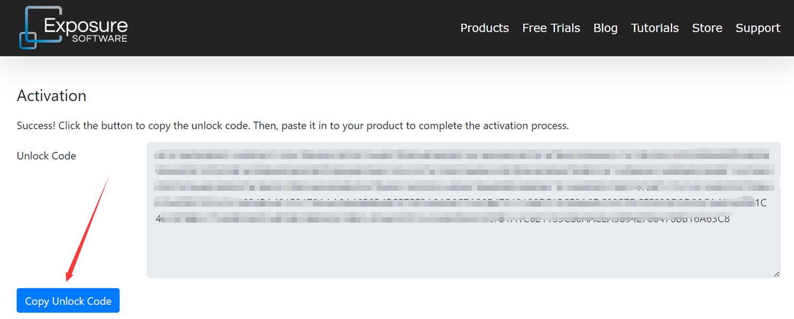Go to the Free Trials page

(551, 28)
